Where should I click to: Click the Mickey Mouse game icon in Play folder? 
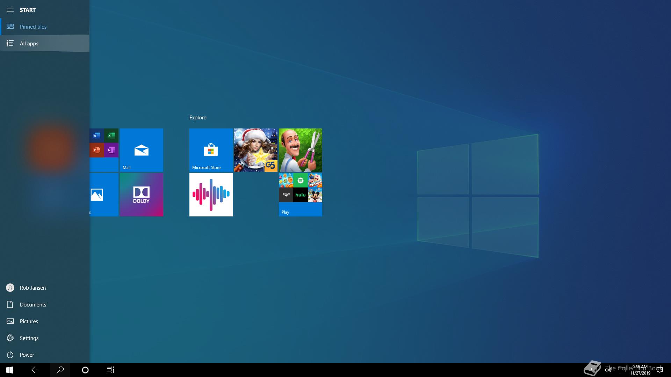pos(315,195)
